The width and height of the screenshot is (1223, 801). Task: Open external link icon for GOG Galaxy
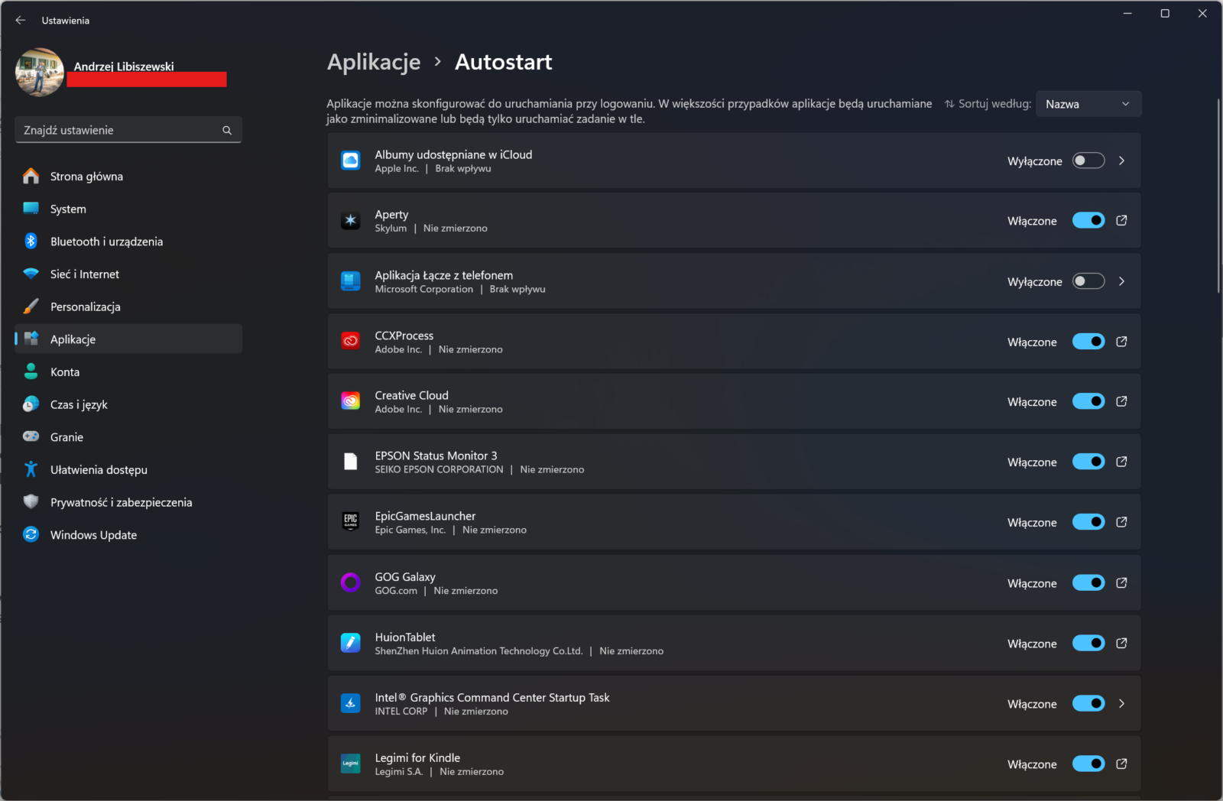click(1121, 583)
